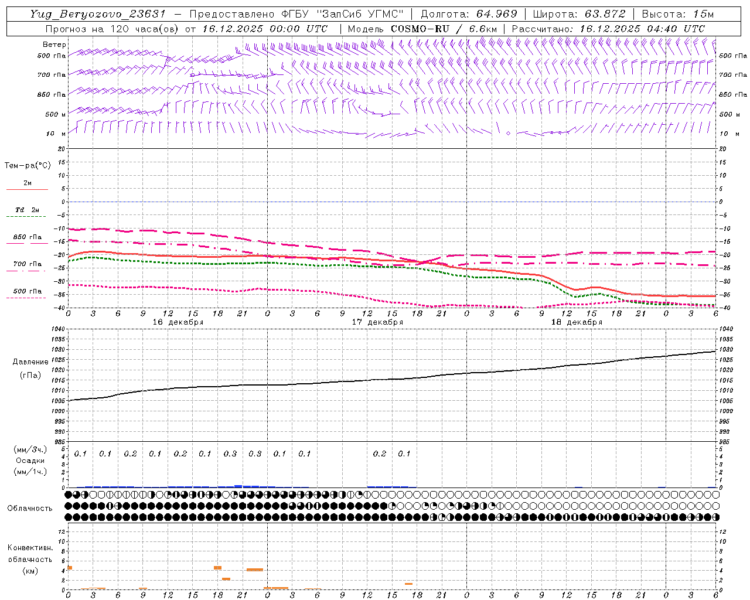Click the Конвективн. облачность panel label

coord(30,559)
